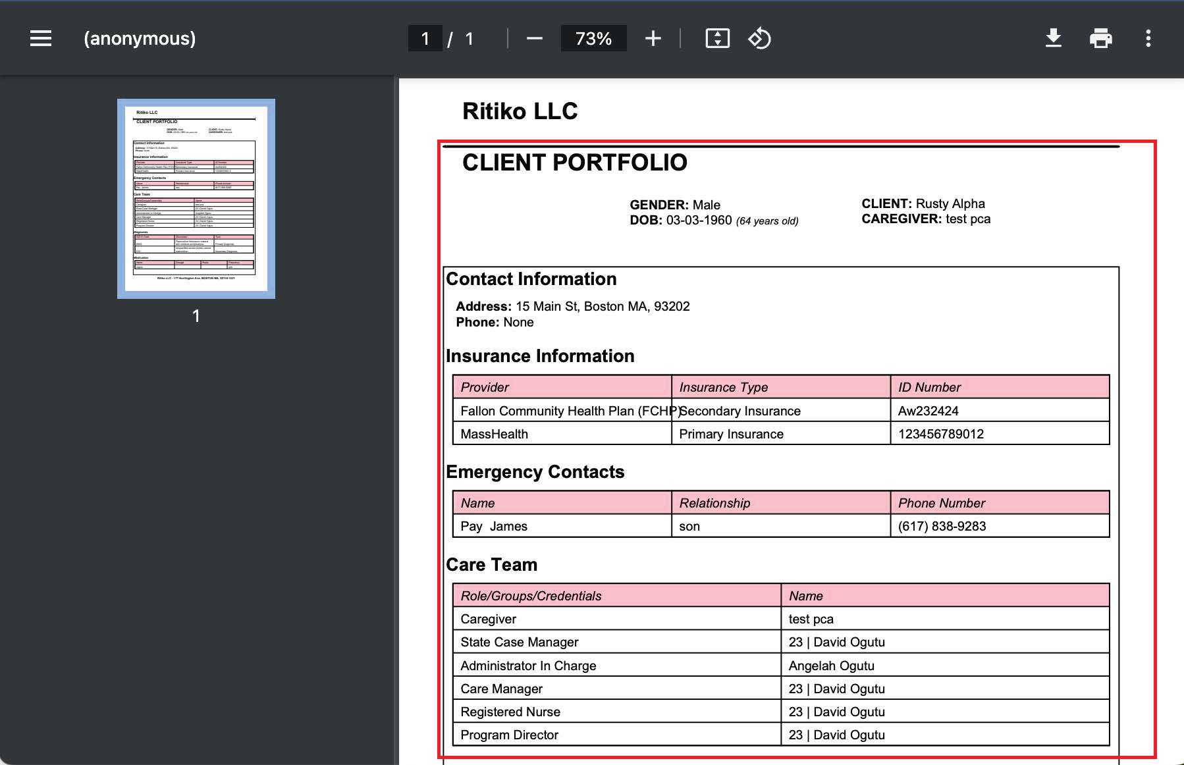
Task: Click the emergency phone number (617) 838-9283
Action: pos(942,526)
